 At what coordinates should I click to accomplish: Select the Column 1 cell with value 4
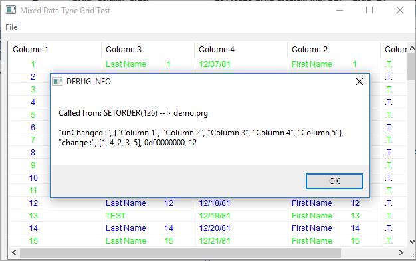[33, 102]
